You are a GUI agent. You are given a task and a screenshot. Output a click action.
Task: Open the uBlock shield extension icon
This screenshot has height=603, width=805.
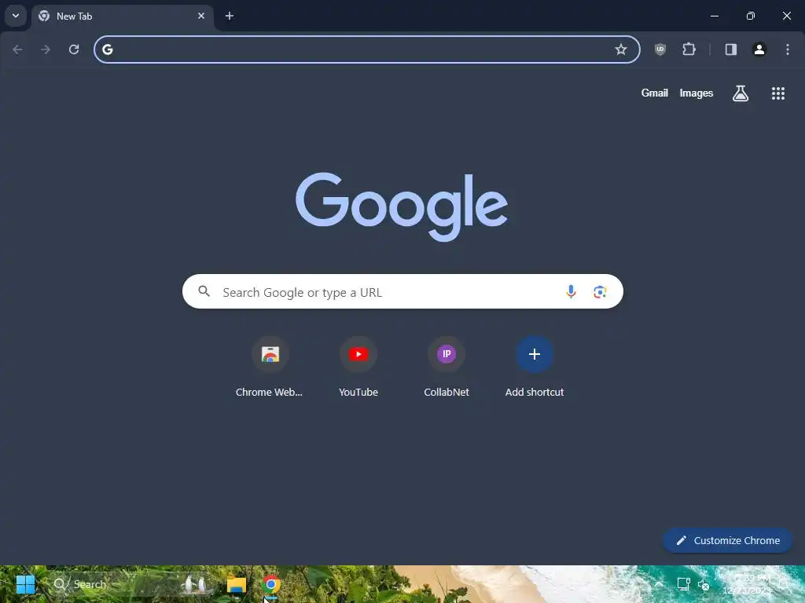(660, 49)
